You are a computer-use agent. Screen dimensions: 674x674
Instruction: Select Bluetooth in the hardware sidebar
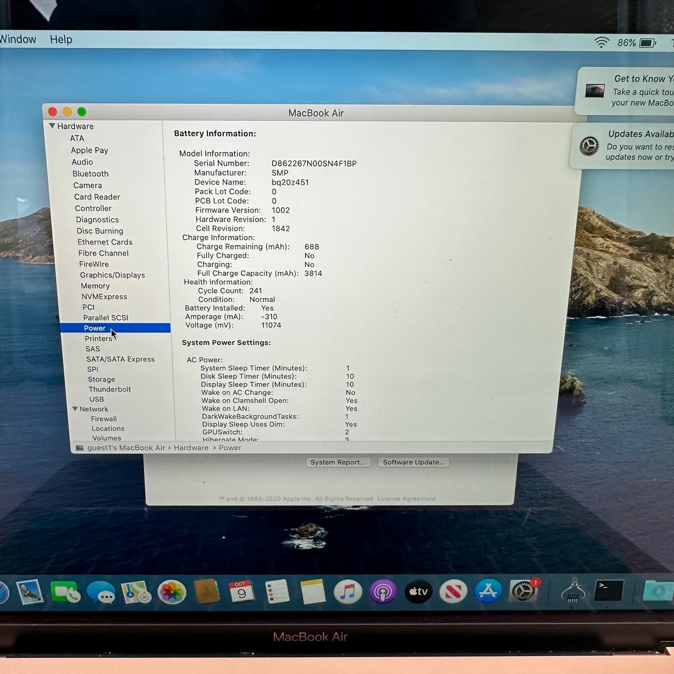(90, 174)
